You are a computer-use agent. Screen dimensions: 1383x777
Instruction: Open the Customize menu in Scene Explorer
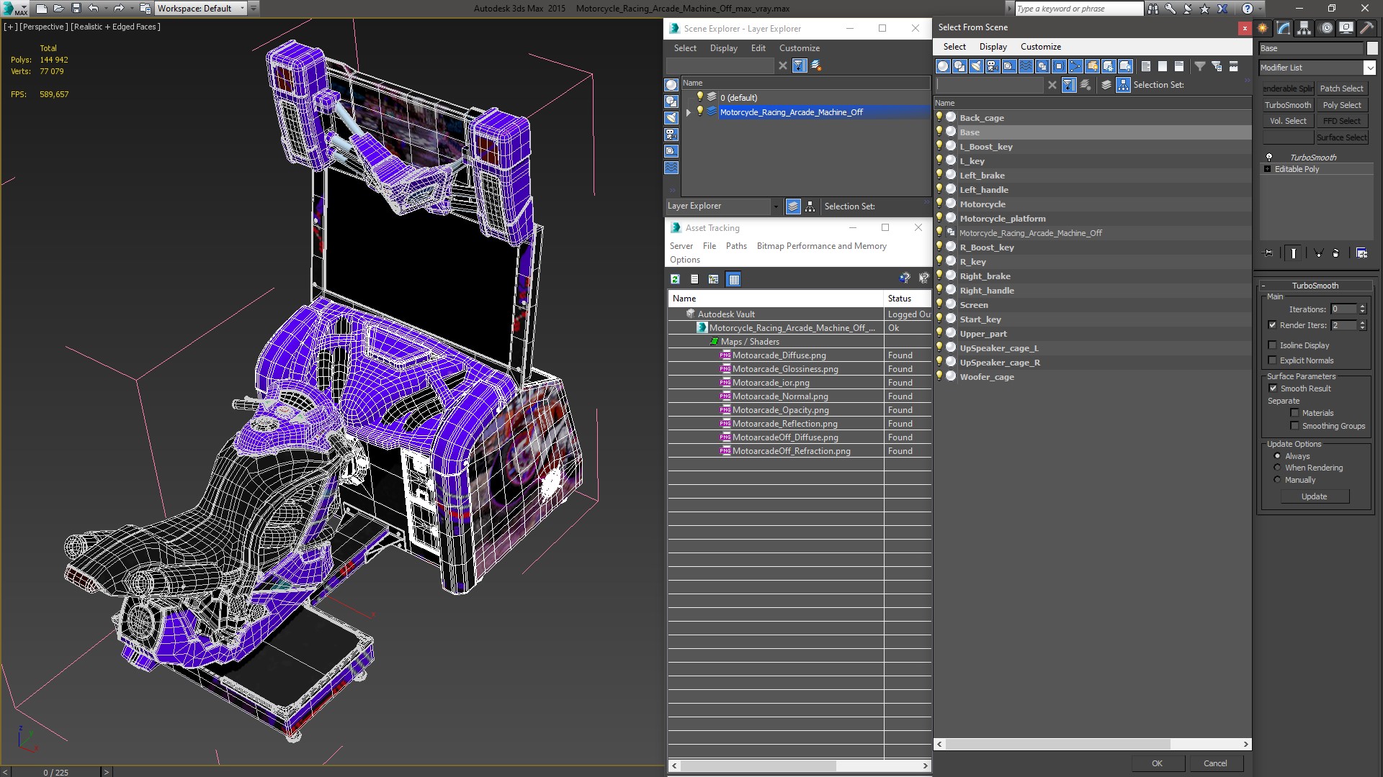799,48
